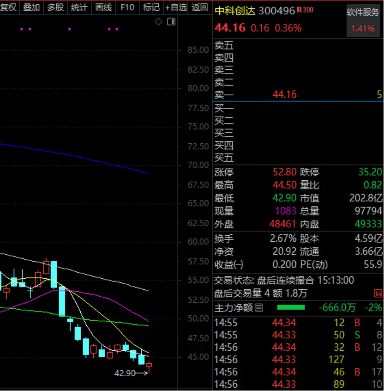Open the 标记 mark menu

[151, 7]
